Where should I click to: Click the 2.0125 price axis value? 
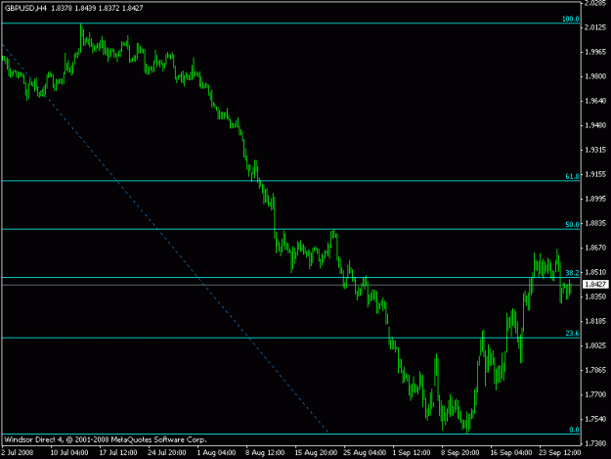click(x=595, y=27)
